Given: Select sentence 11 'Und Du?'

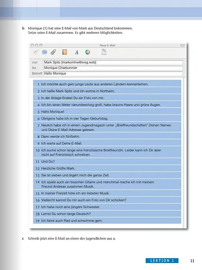Looking at the screenshot, I should click(107, 161).
